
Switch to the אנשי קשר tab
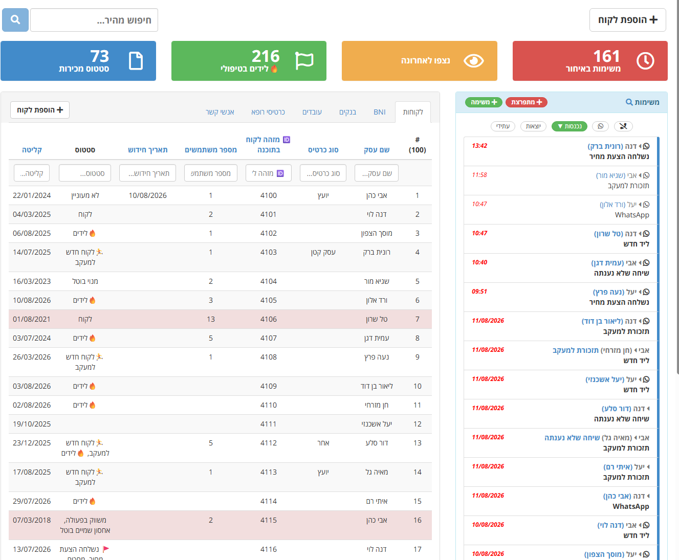220,112
